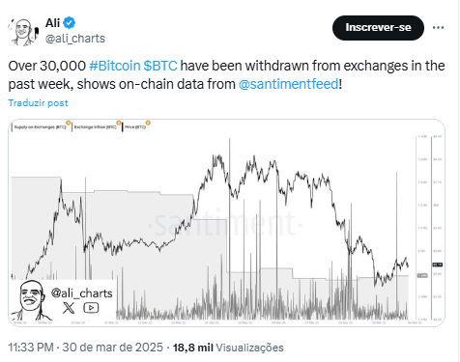Click the Ali display name

click(52, 23)
